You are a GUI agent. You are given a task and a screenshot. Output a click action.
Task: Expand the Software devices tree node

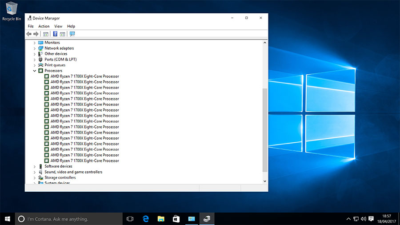34,167
